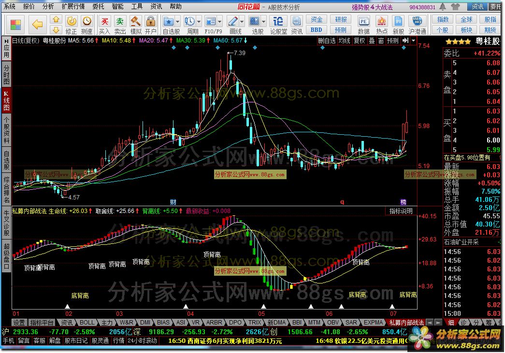The width and height of the screenshot is (505, 353).
Task: Open the 工具 menu
Action: tap(137, 6)
